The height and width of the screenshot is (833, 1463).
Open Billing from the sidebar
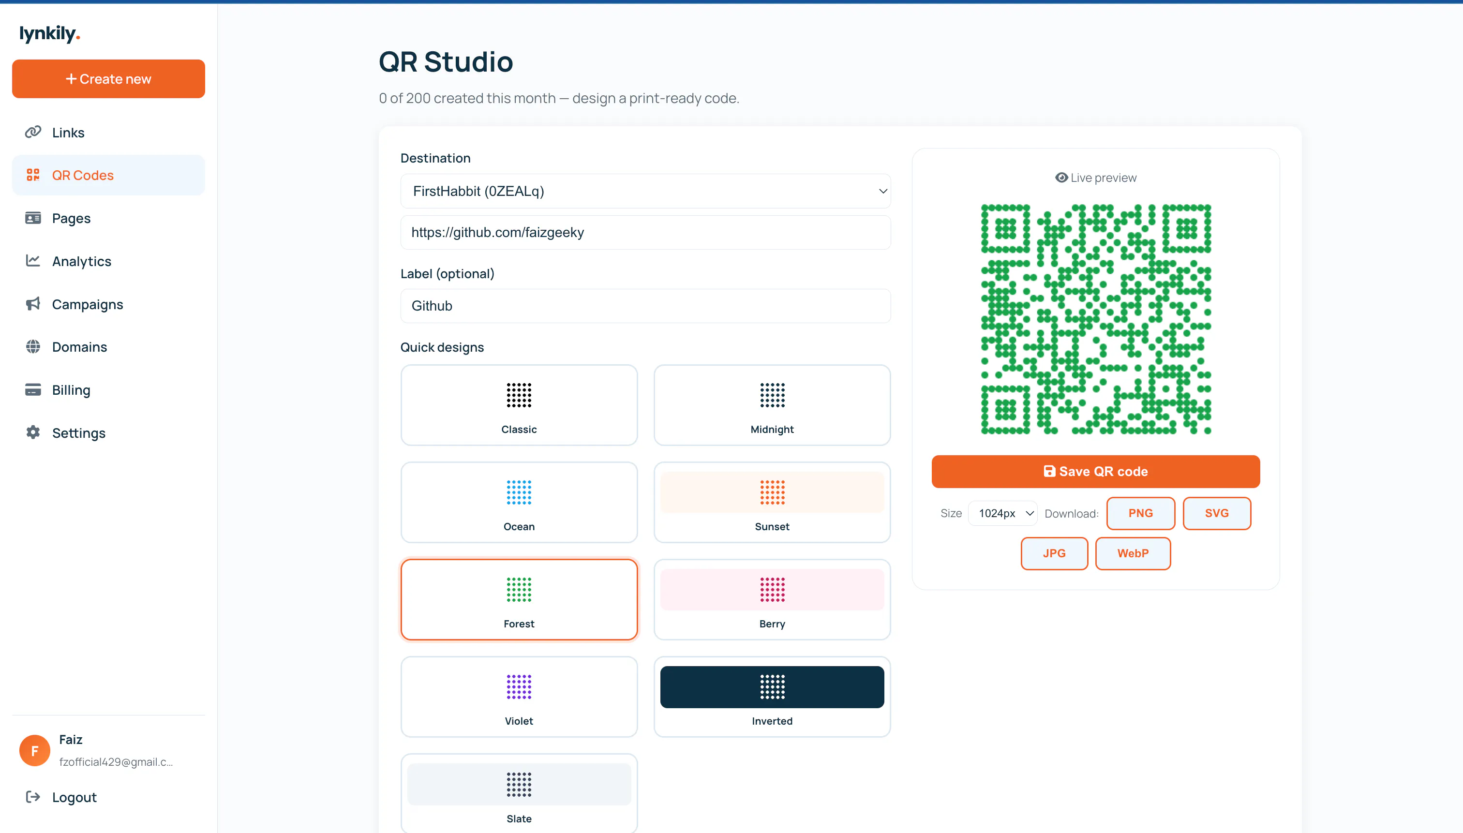(x=109, y=389)
